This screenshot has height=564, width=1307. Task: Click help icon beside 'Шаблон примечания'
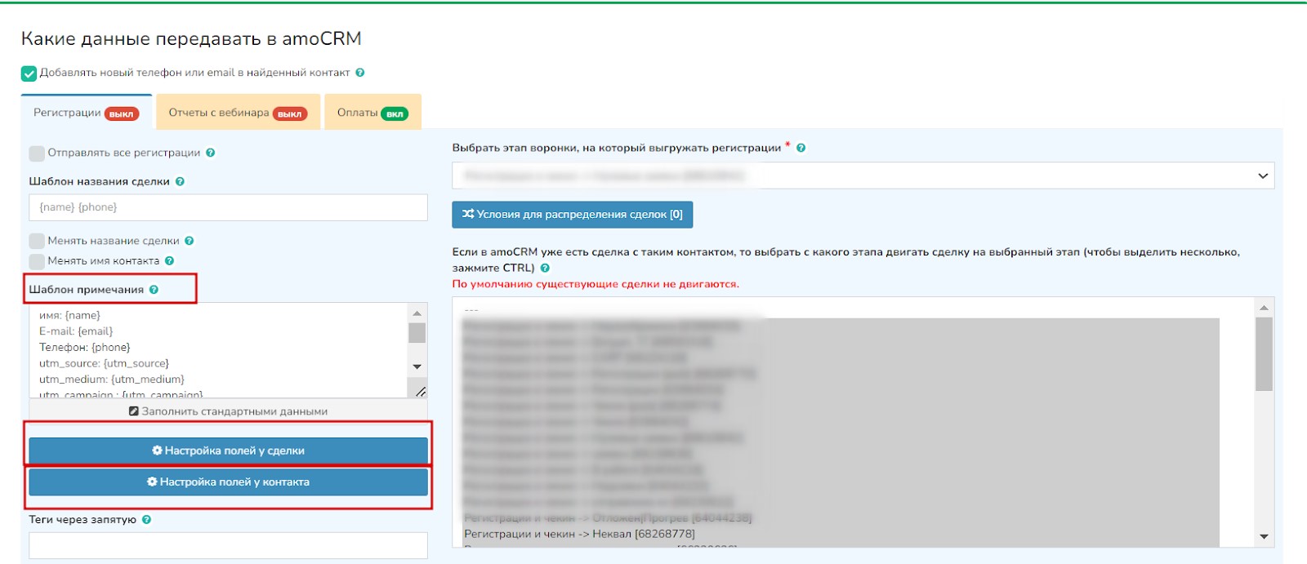coord(154,290)
